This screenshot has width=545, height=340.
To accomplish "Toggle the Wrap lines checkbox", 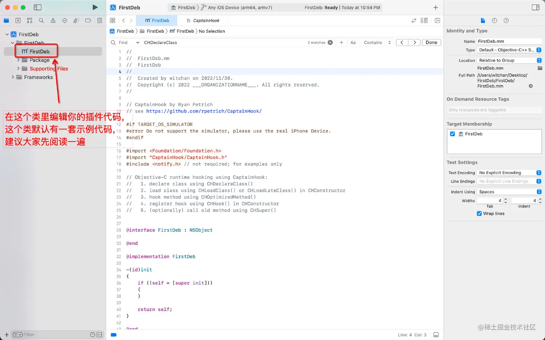I will 479,213.
